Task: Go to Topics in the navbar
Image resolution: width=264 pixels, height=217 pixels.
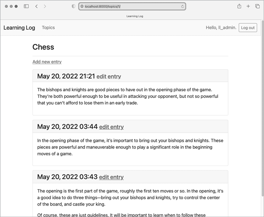Action: pyautogui.click(x=48, y=28)
